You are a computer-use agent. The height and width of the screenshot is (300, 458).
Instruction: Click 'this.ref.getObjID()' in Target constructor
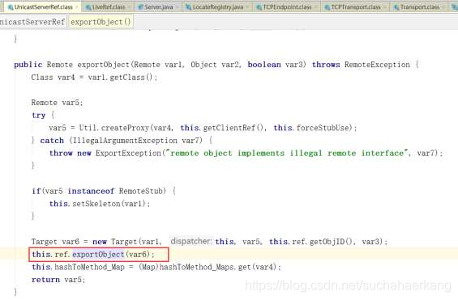310,242
